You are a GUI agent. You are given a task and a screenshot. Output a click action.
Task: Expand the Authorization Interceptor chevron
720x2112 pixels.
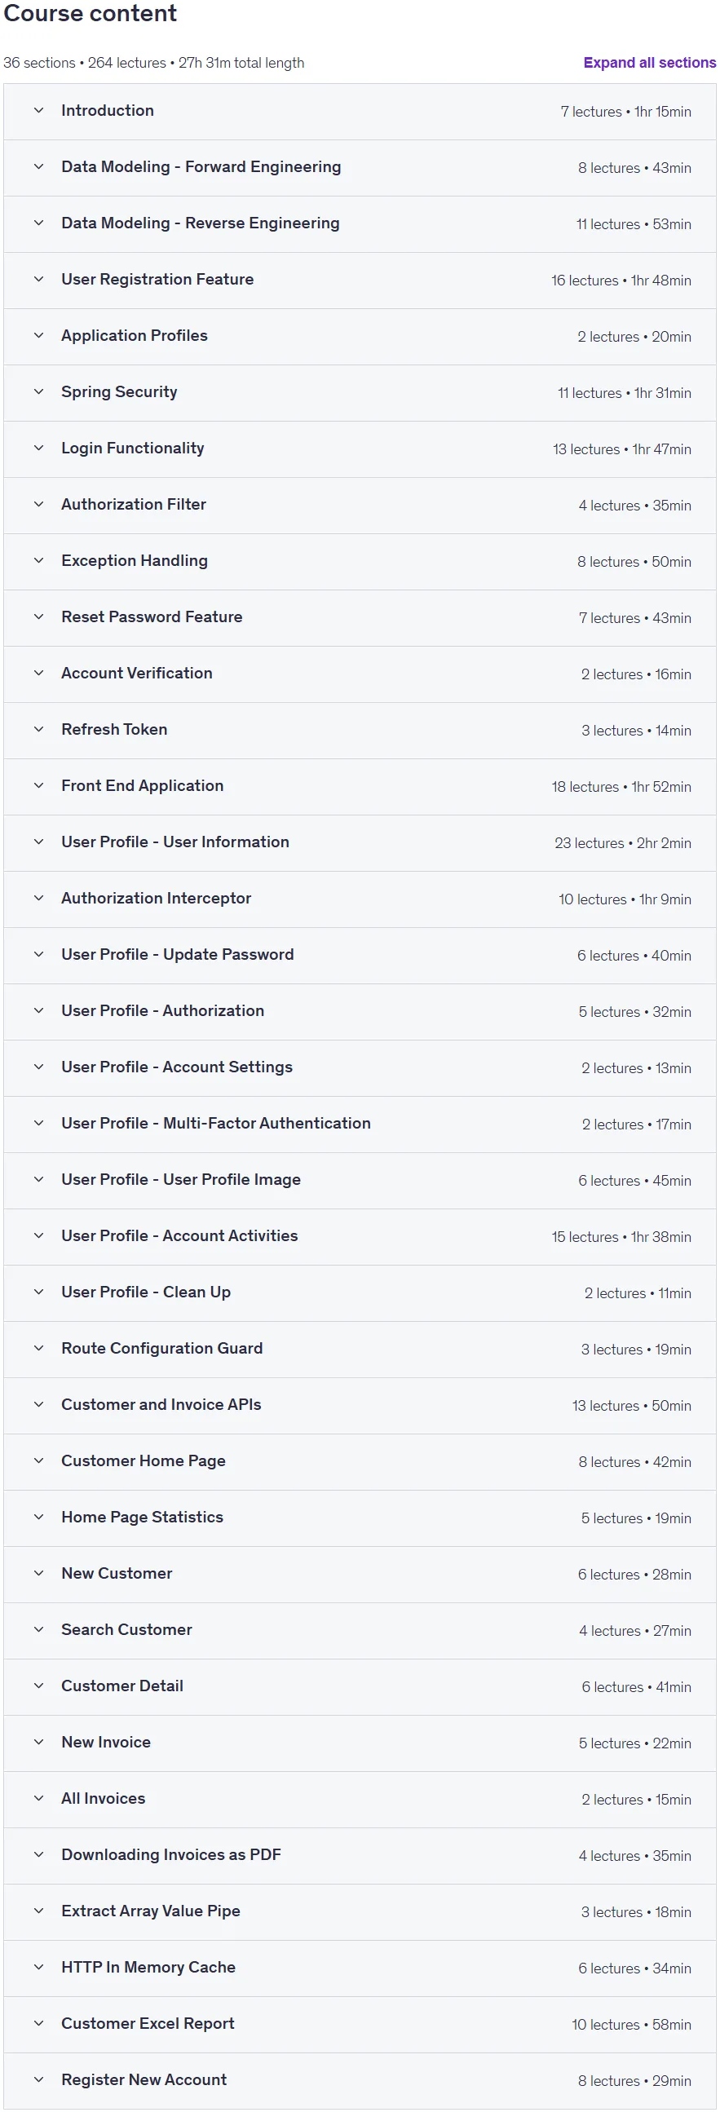pyautogui.click(x=38, y=899)
